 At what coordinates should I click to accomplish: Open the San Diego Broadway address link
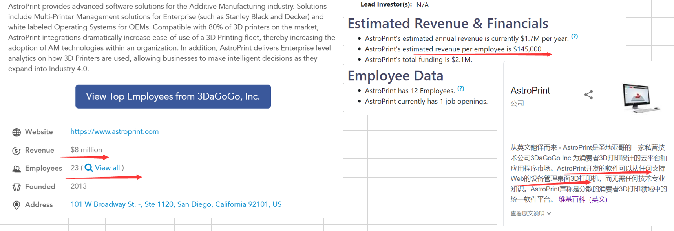pos(176,204)
